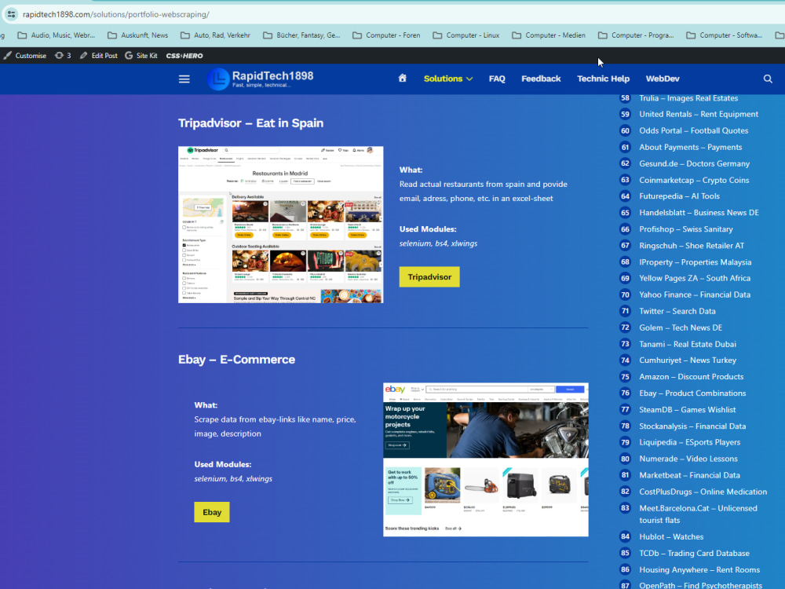Screen dimensions: 785x589
Task: Click the RapidTech1898 logo
Action: click(x=261, y=79)
